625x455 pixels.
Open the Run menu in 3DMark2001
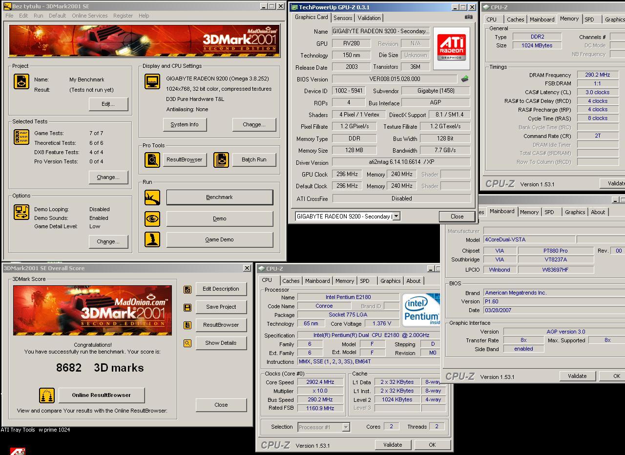[38, 16]
